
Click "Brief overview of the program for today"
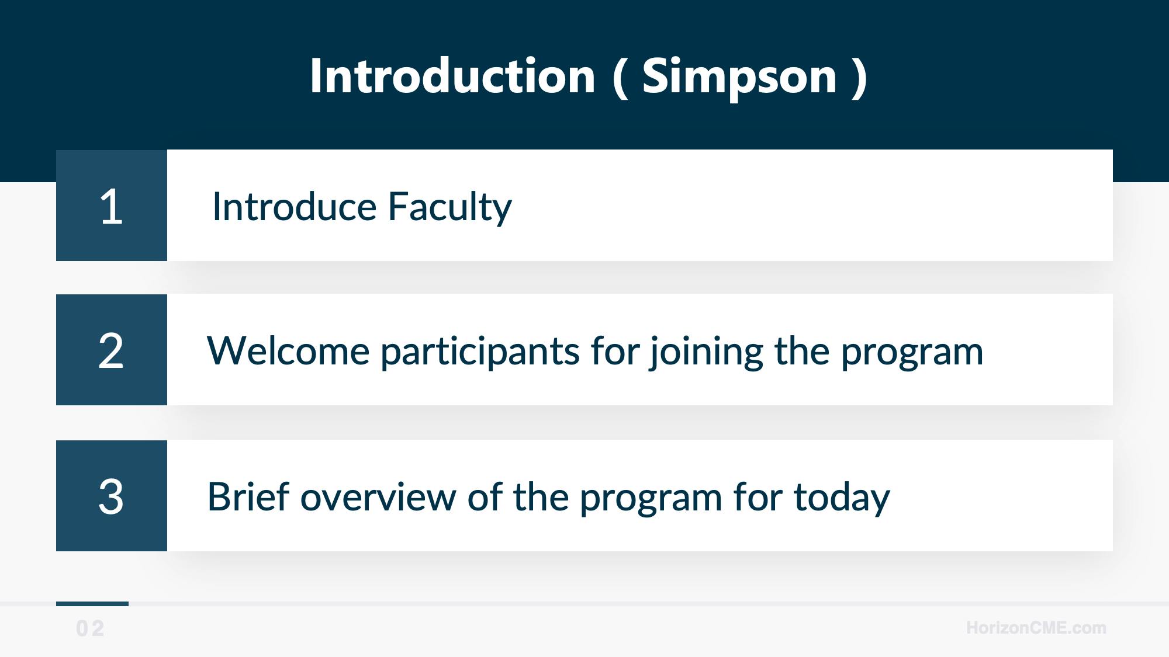[548, 497]
